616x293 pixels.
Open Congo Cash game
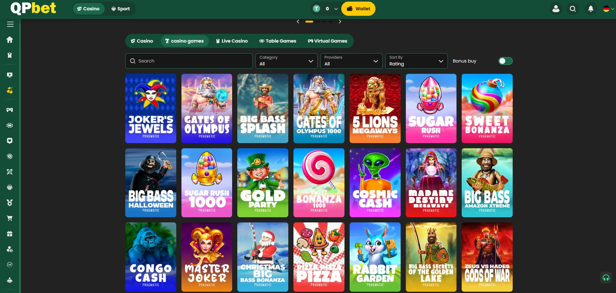click(151, 257)
